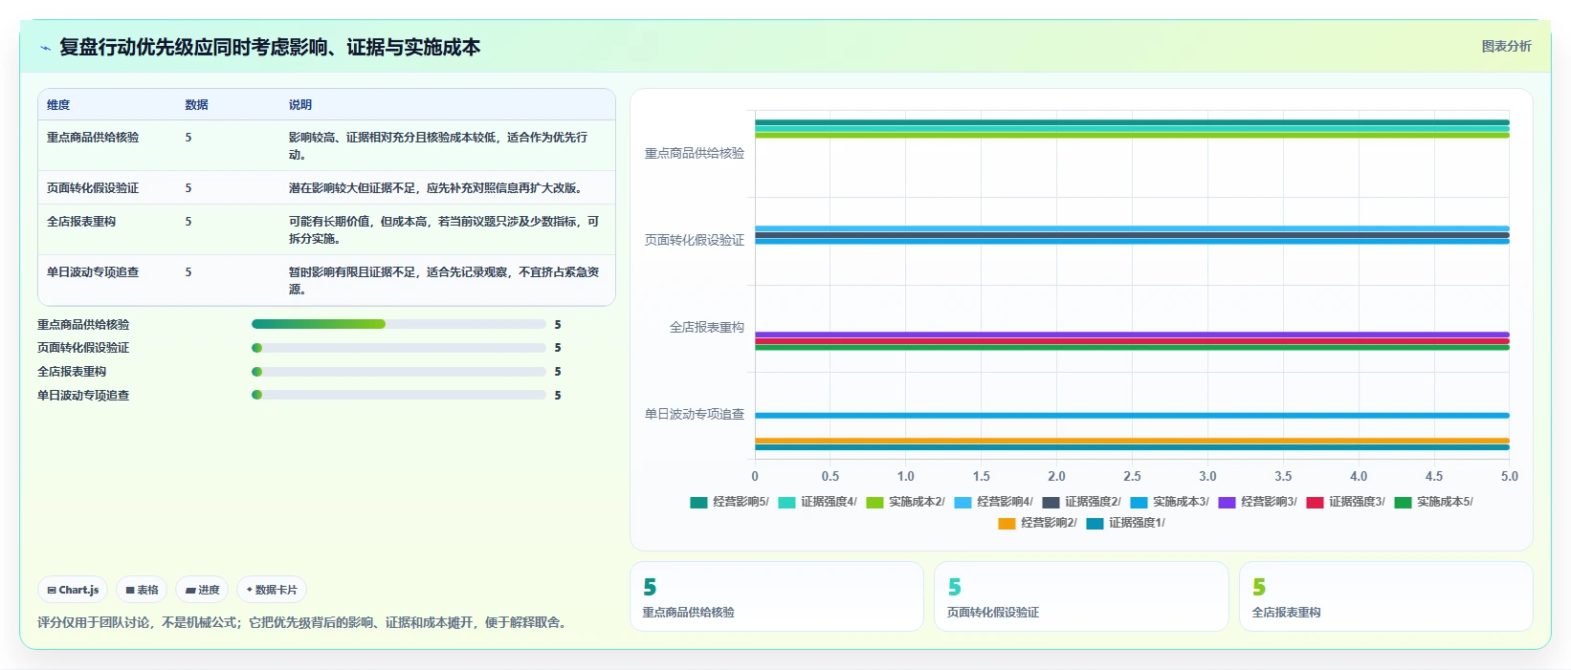Click the chart y-axis label 页面转化假设验证
The height and width of the screenshot is (670, 1571).
pos(695,240)
